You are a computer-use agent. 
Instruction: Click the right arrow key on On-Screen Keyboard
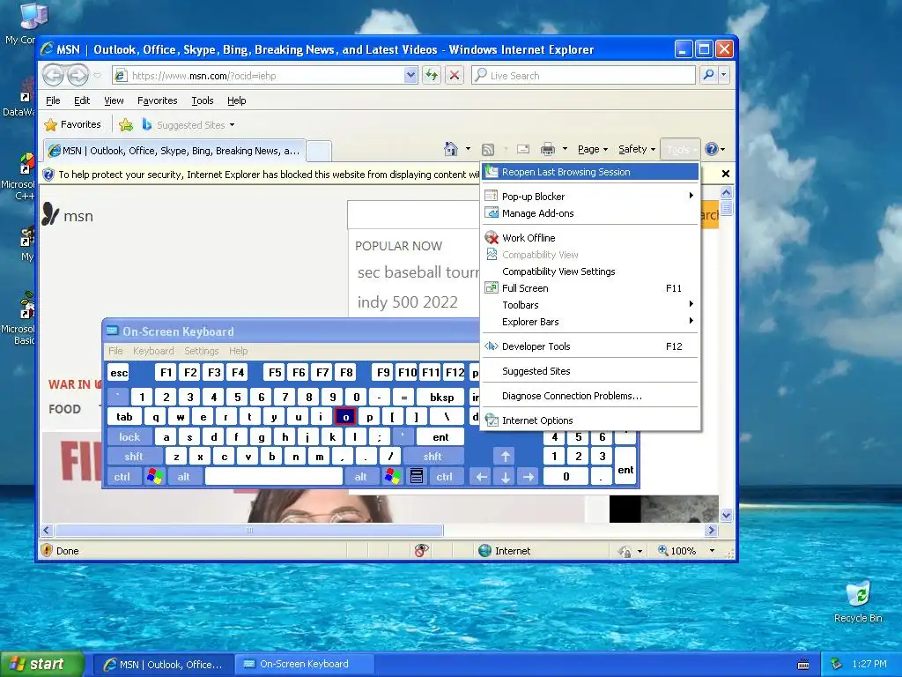tap(529, 477)
